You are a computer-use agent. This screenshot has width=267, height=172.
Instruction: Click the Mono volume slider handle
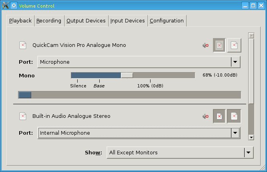[127, 75]
